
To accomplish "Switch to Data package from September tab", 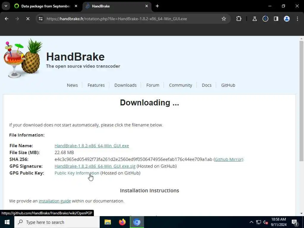I will (46, 6).
